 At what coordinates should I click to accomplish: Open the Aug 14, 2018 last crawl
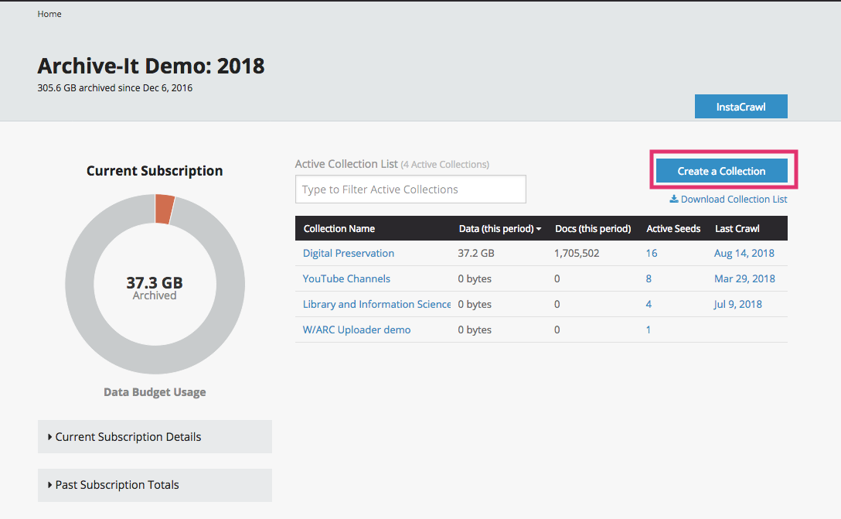click(744, 253)
